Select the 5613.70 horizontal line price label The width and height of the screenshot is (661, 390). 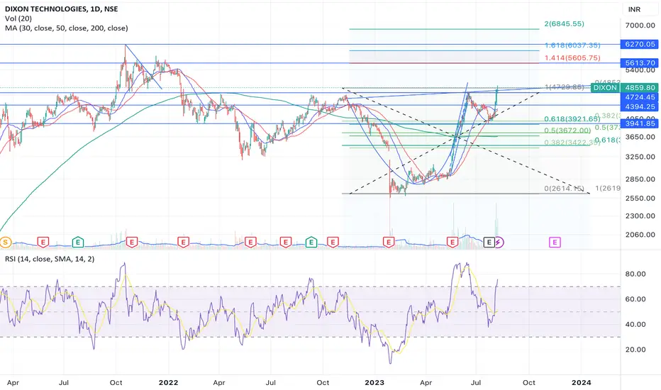[x=640, y=63]
